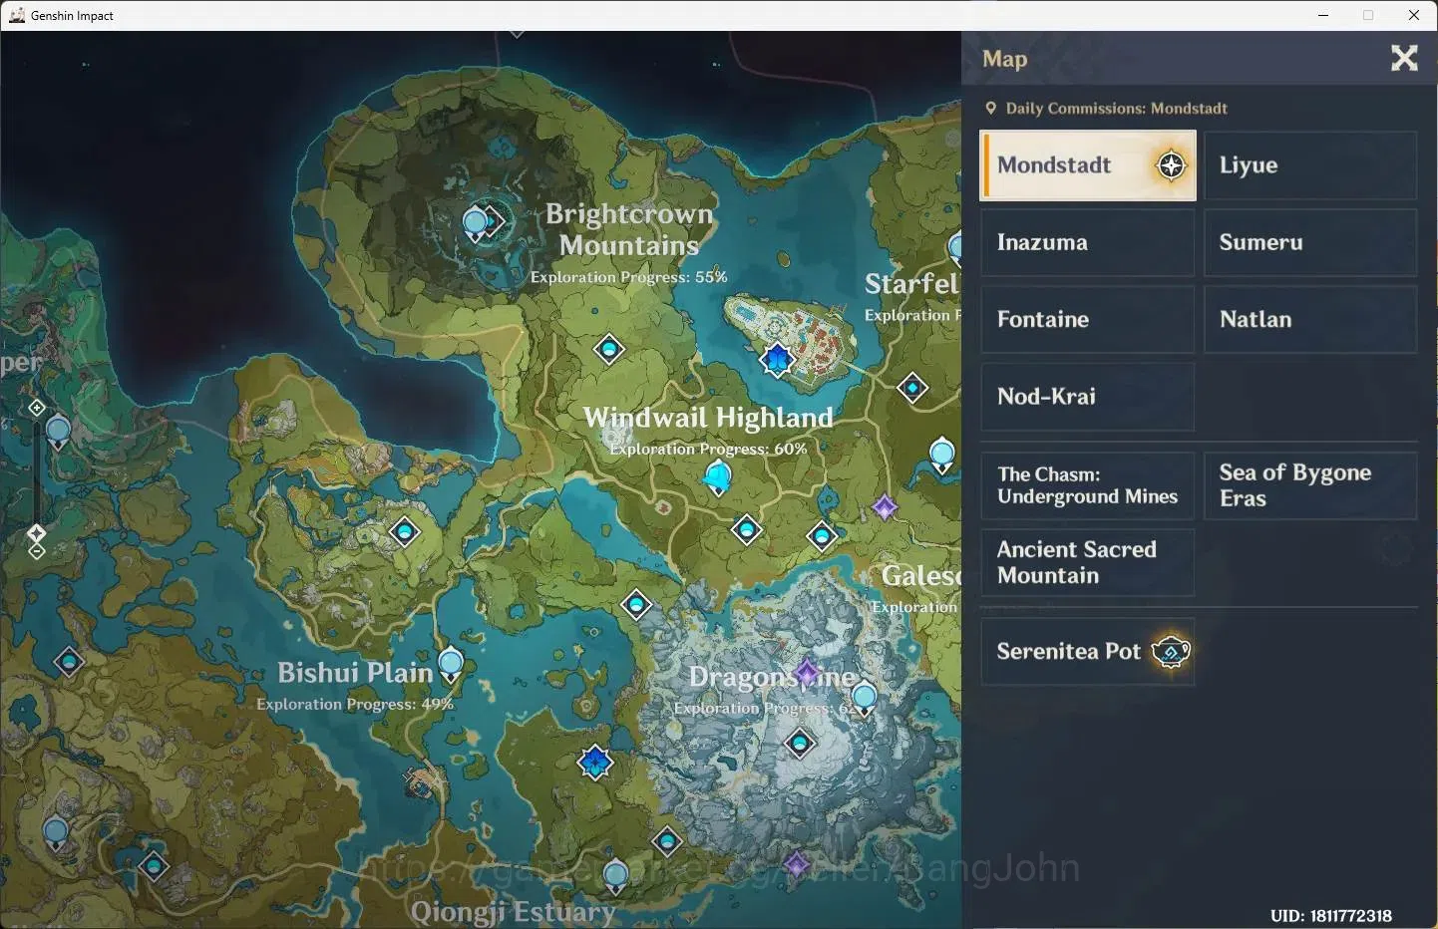Click the domain icon south of Bishui Plain

click(595, 763)
